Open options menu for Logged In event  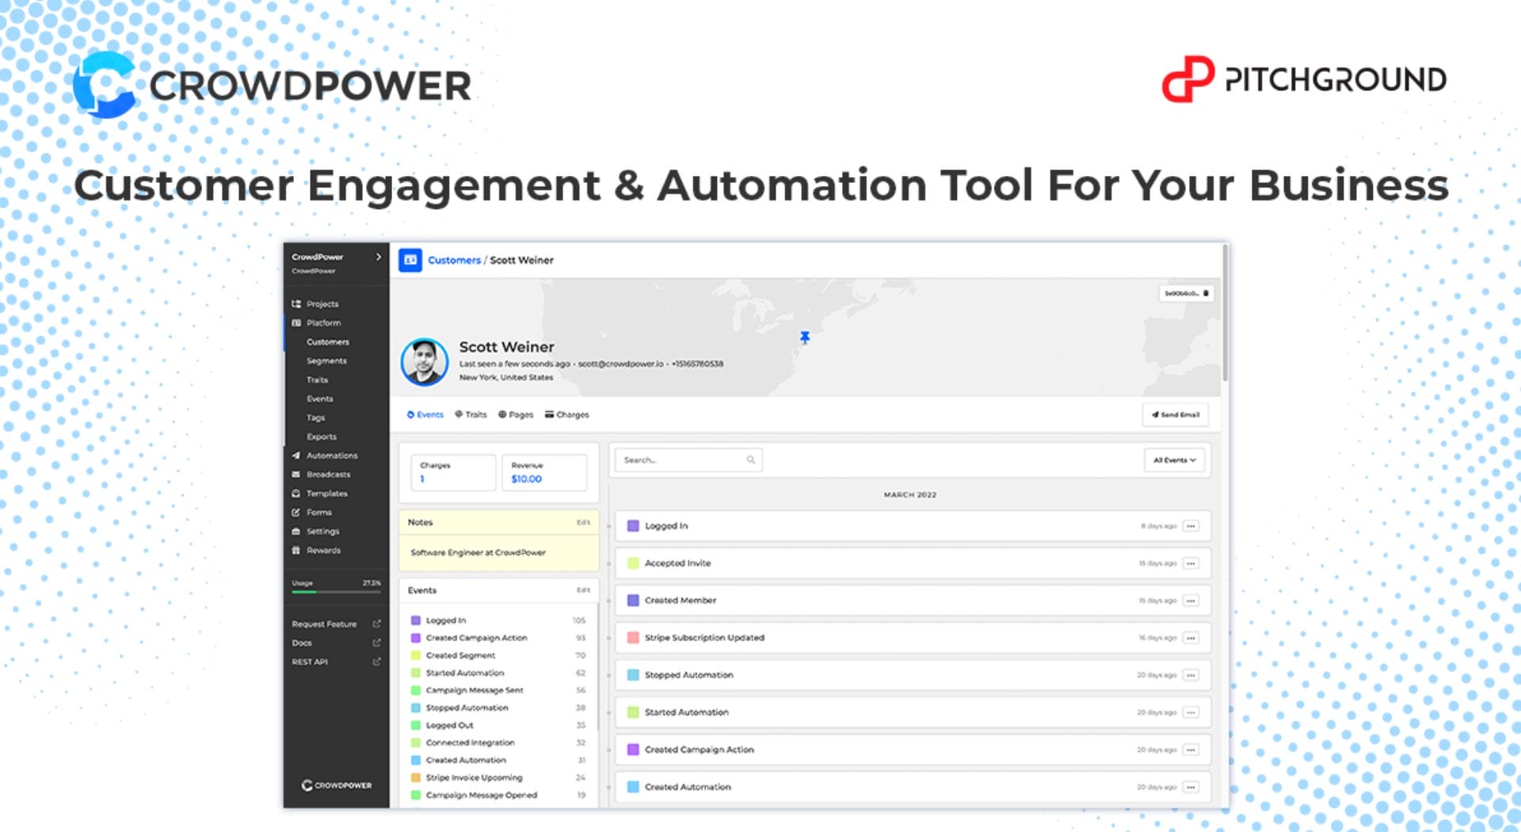(1191, 526)
